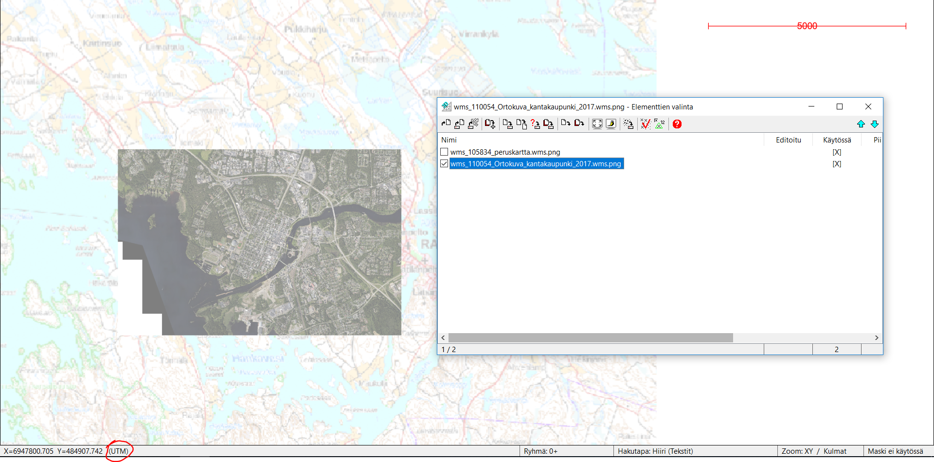934x462 pixels.
Task: Click the Käytössä column header
Action: point(837,140)
